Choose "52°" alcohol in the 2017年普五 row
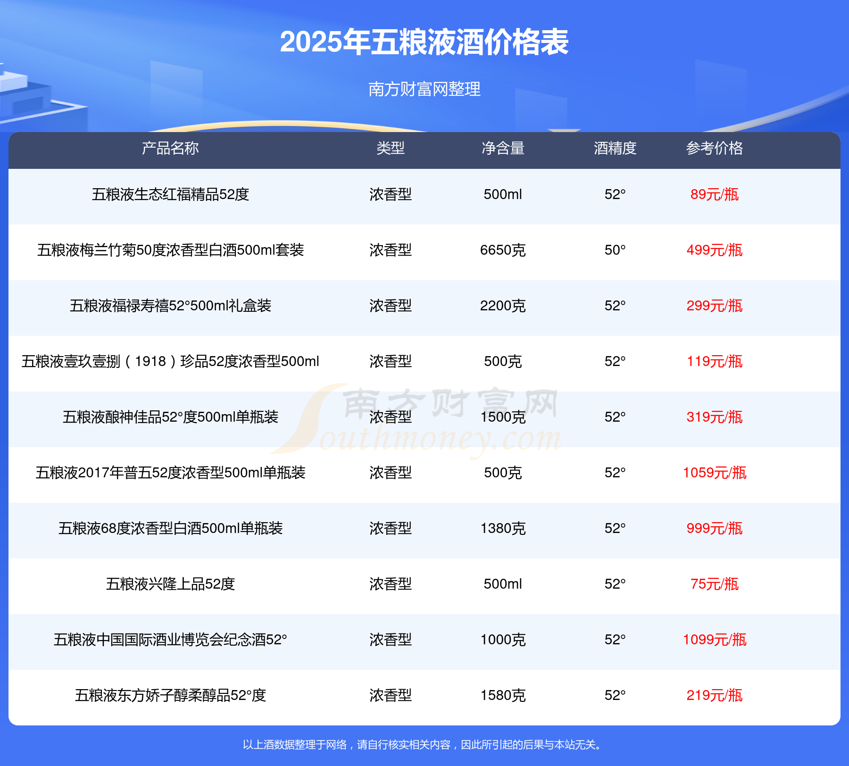 (x=615, y=473)
